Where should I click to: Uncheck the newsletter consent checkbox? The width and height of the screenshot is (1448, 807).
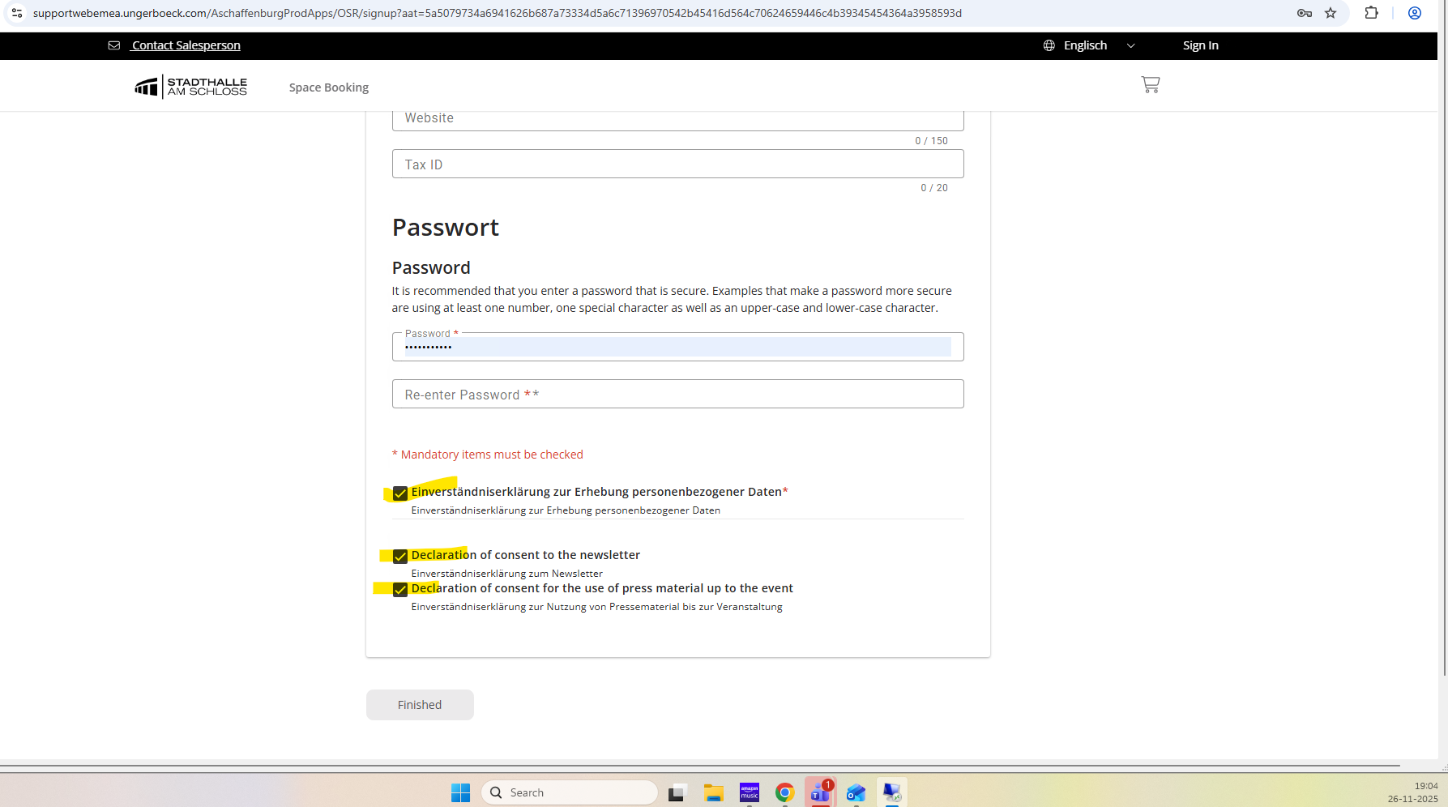[400, 557]
